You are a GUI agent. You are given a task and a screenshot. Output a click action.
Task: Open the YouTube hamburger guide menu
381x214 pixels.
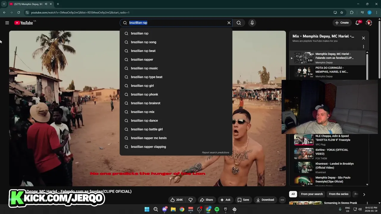click(x=7, y=23)
